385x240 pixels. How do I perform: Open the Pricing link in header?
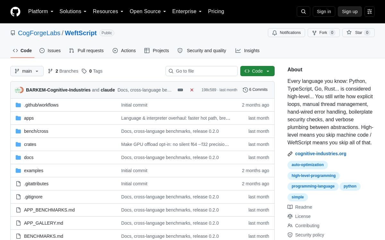point(216,12)
